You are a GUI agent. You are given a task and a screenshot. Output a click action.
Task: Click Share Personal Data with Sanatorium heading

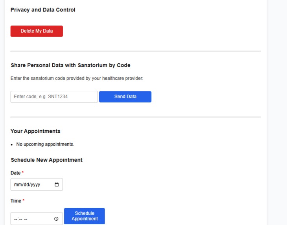70,65
